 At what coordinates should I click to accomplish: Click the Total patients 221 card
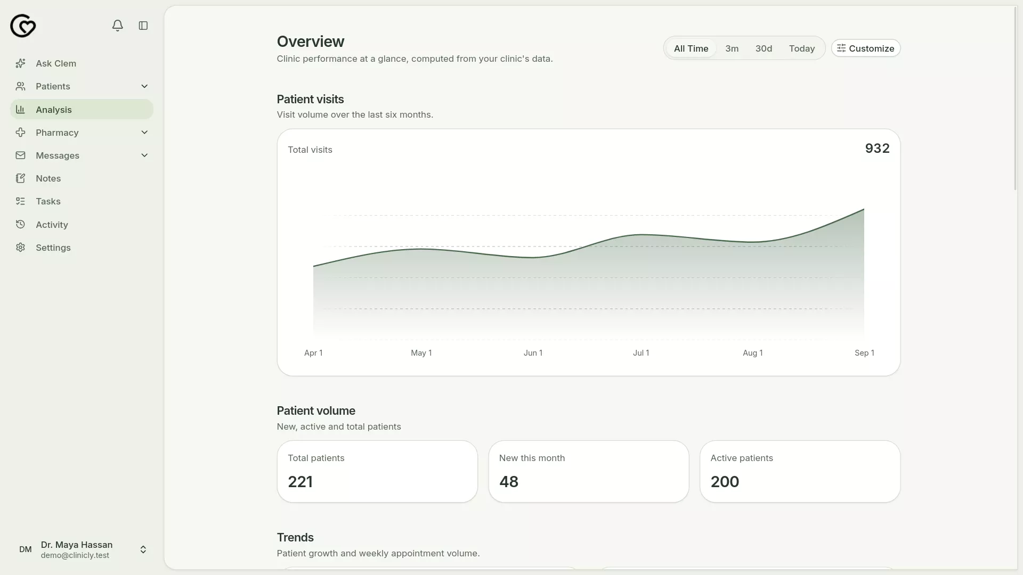tap(377, 471)
